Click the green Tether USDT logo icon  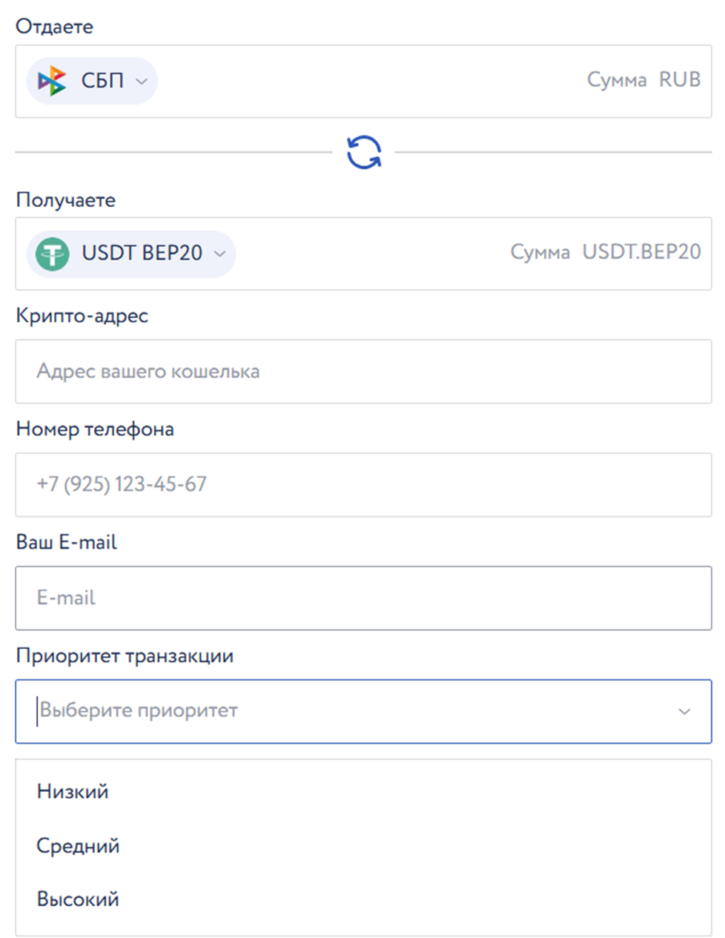click(x=53, y=254)
